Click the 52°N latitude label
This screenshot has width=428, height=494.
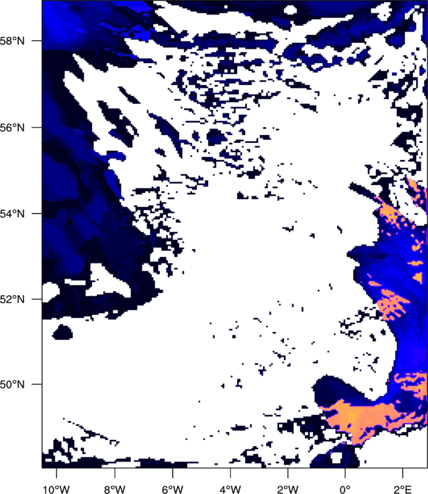[x=12, y=299]
